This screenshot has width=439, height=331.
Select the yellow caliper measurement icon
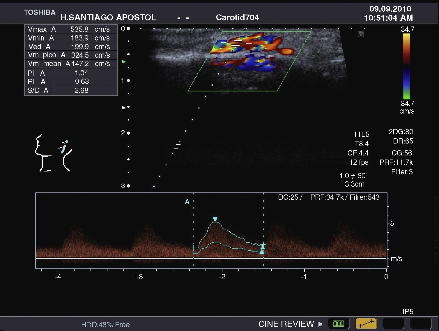click(366, 324)
